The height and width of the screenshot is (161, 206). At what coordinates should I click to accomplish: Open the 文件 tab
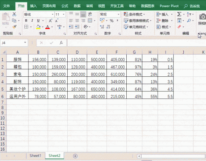point(7,6)
